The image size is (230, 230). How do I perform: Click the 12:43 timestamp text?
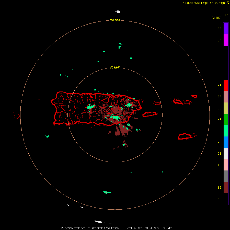pos(167,228)
